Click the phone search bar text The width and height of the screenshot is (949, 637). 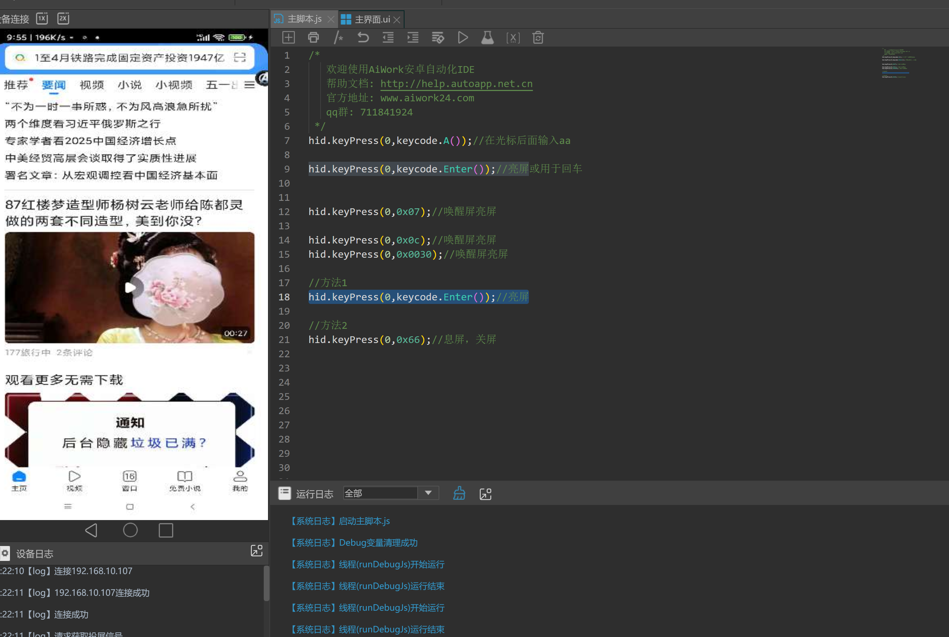[129, 57]
